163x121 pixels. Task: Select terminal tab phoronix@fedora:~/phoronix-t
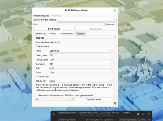tap(101, 120)
